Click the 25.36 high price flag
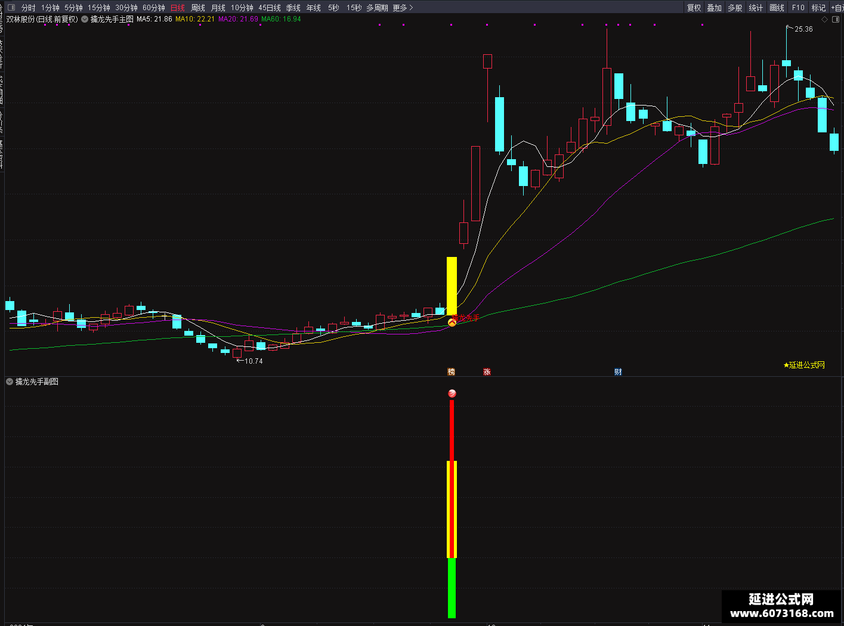Screen dimensions: 844x626 [800, 29]
